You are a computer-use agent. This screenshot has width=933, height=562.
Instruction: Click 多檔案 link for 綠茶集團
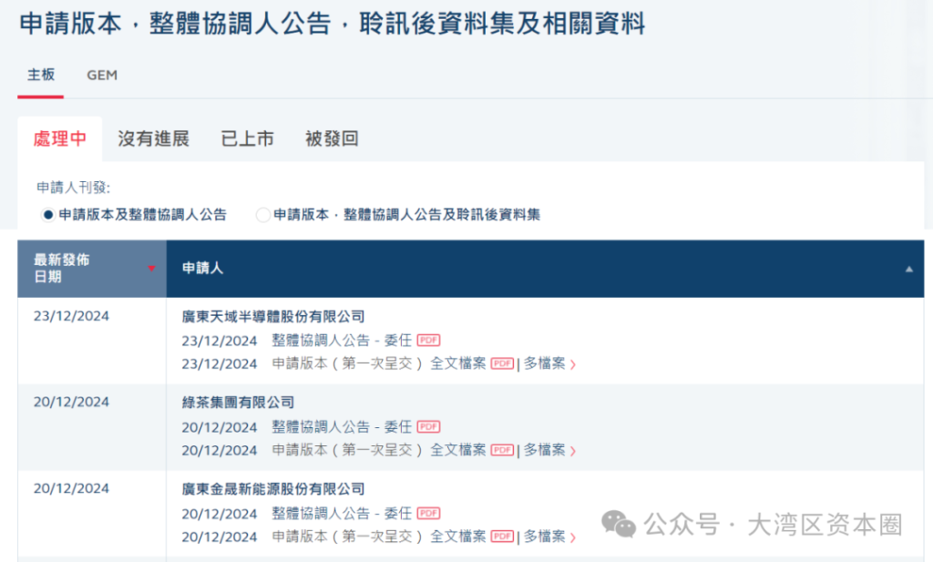pyautogui.click(x=545, y=450)
